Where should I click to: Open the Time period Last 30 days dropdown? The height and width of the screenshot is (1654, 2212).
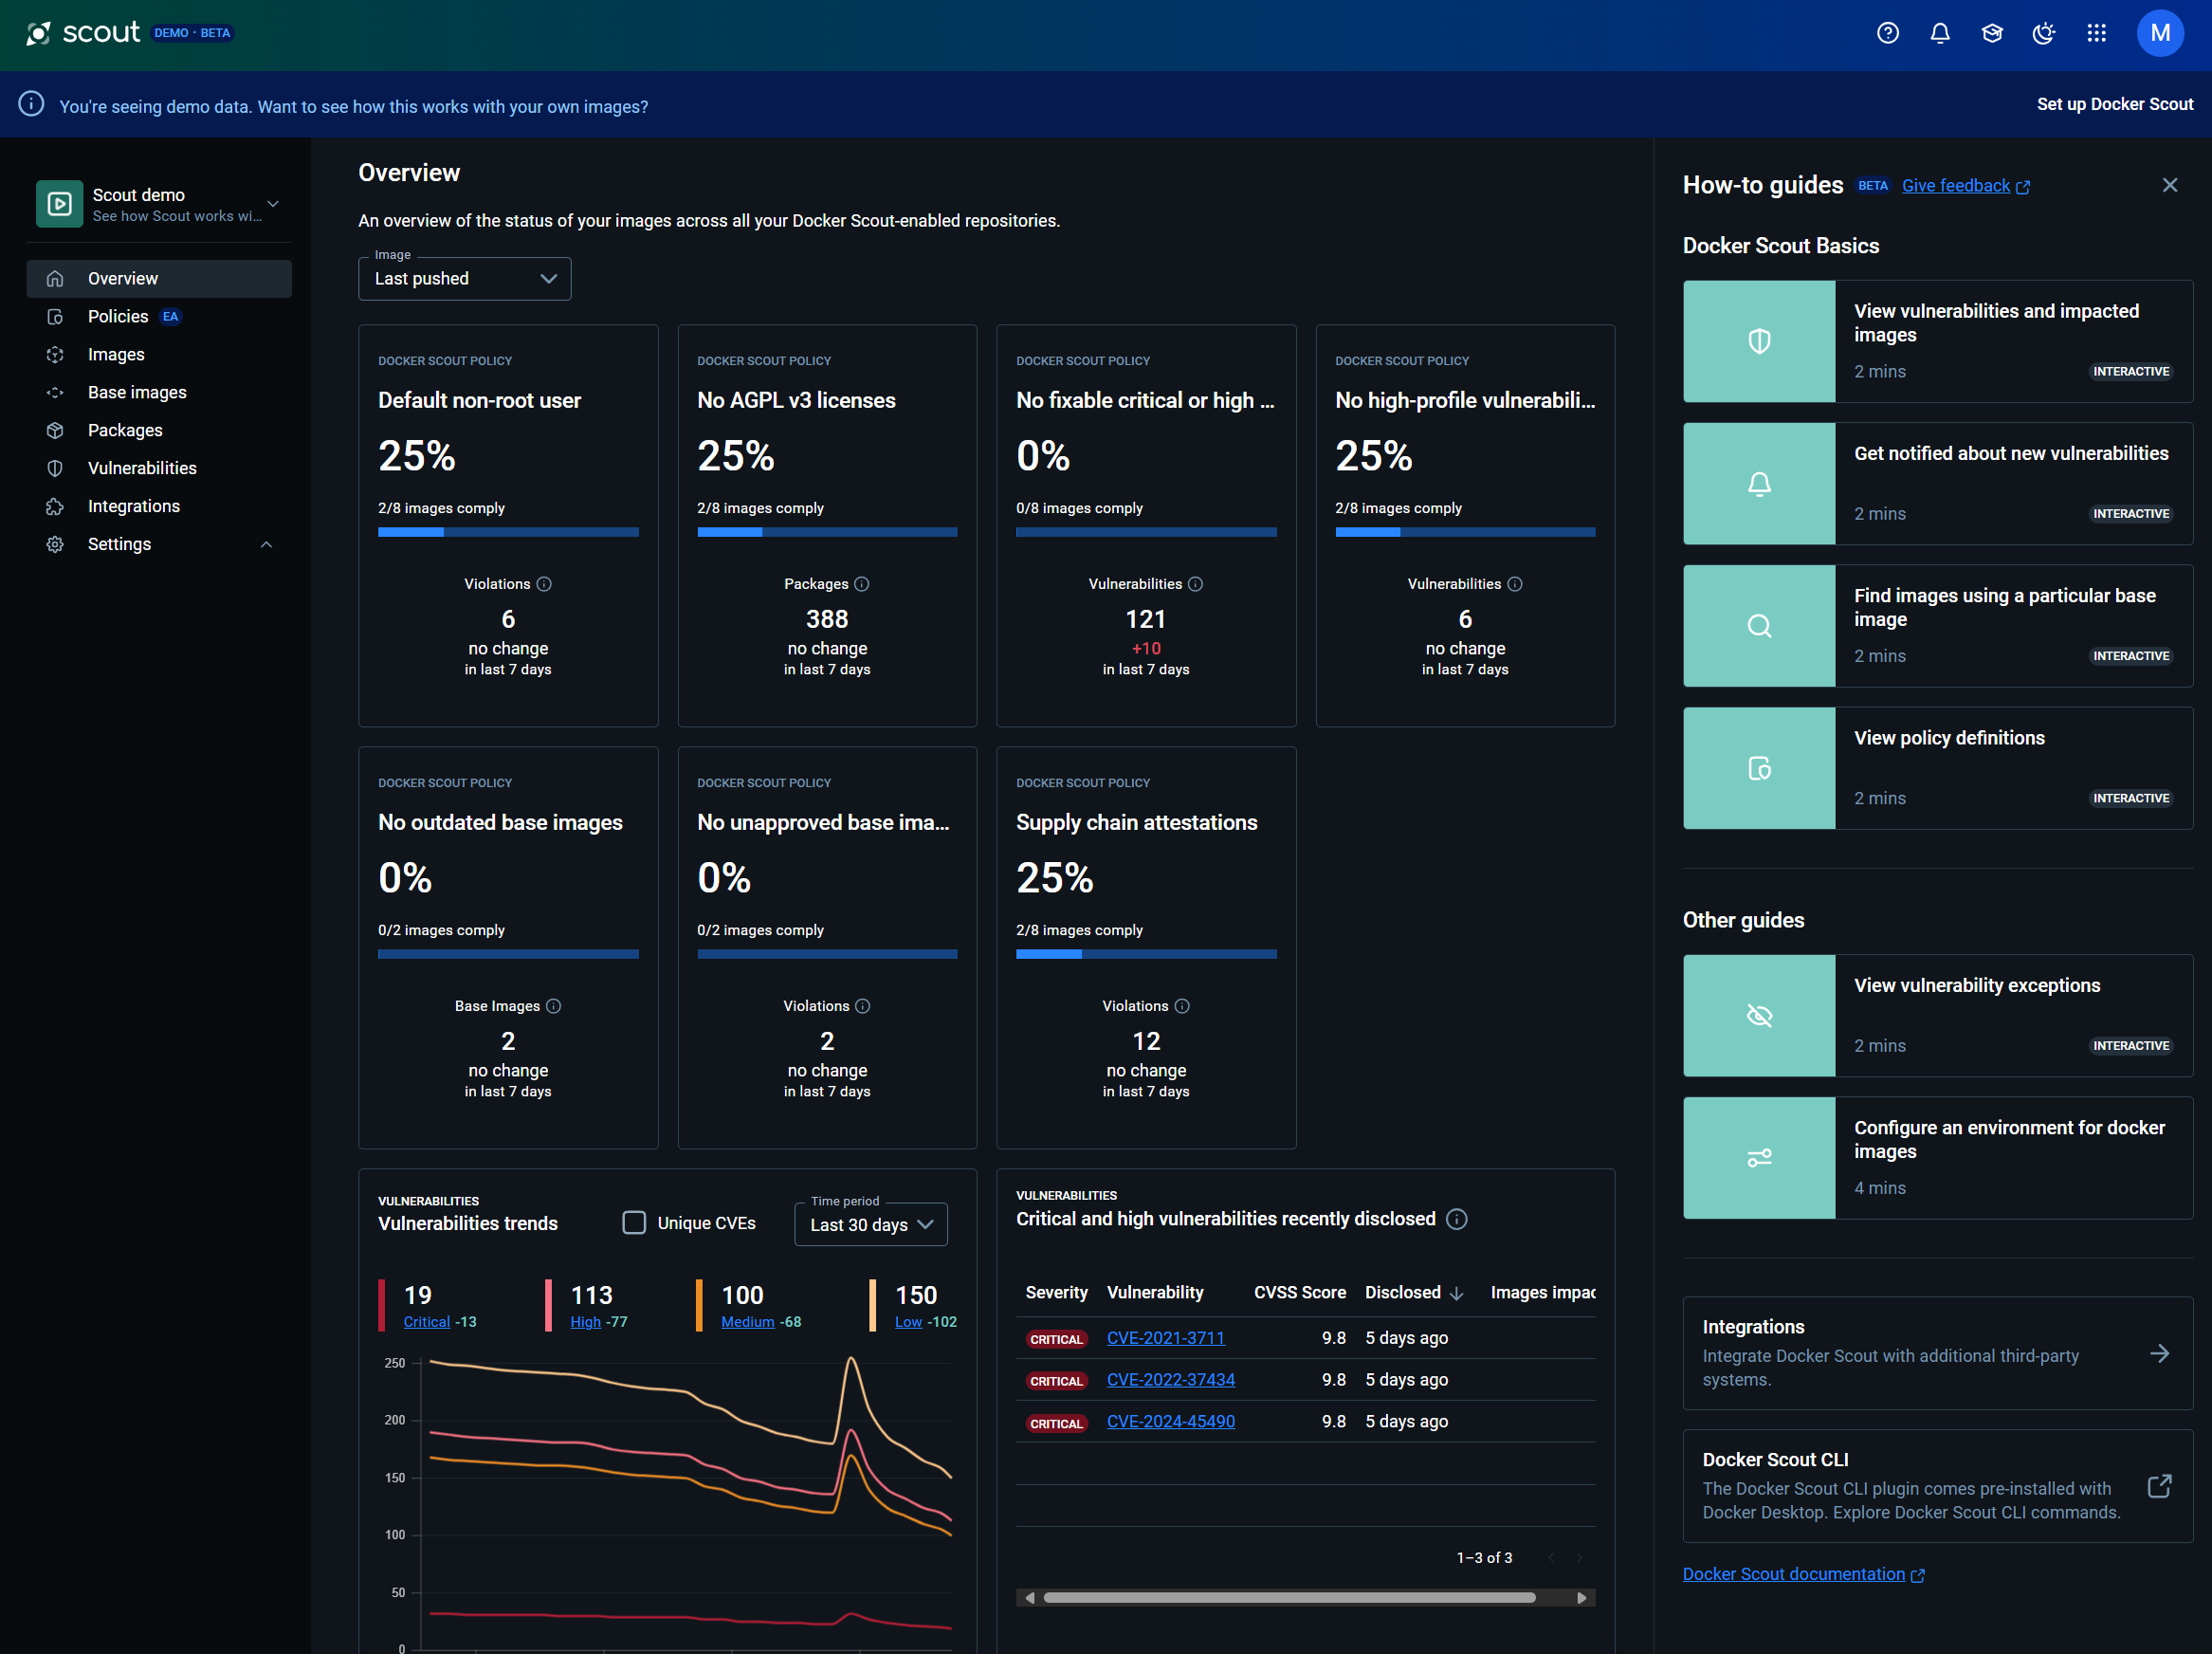[x=870, y=1225]
